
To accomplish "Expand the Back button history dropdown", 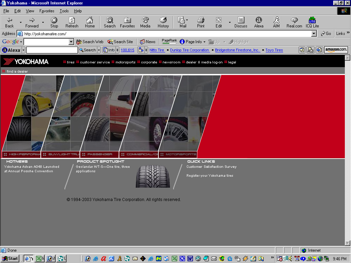I will (21, 22).
